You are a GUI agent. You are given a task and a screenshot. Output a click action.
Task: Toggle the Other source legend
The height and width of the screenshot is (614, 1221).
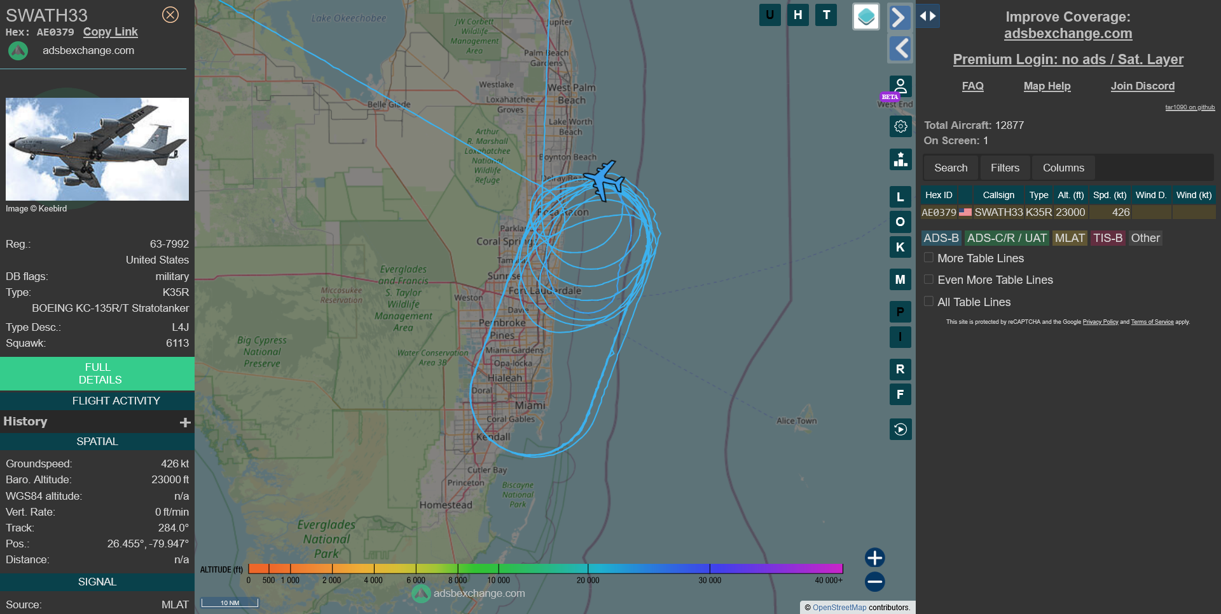1145,238
